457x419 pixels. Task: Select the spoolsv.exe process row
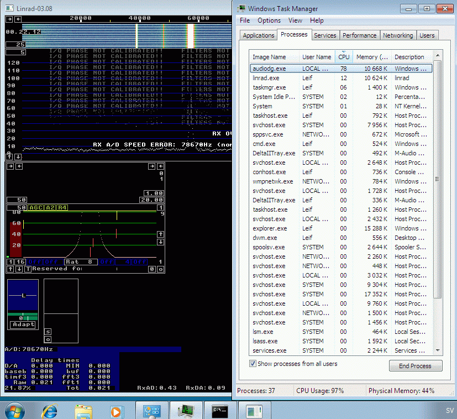(340, 247)
